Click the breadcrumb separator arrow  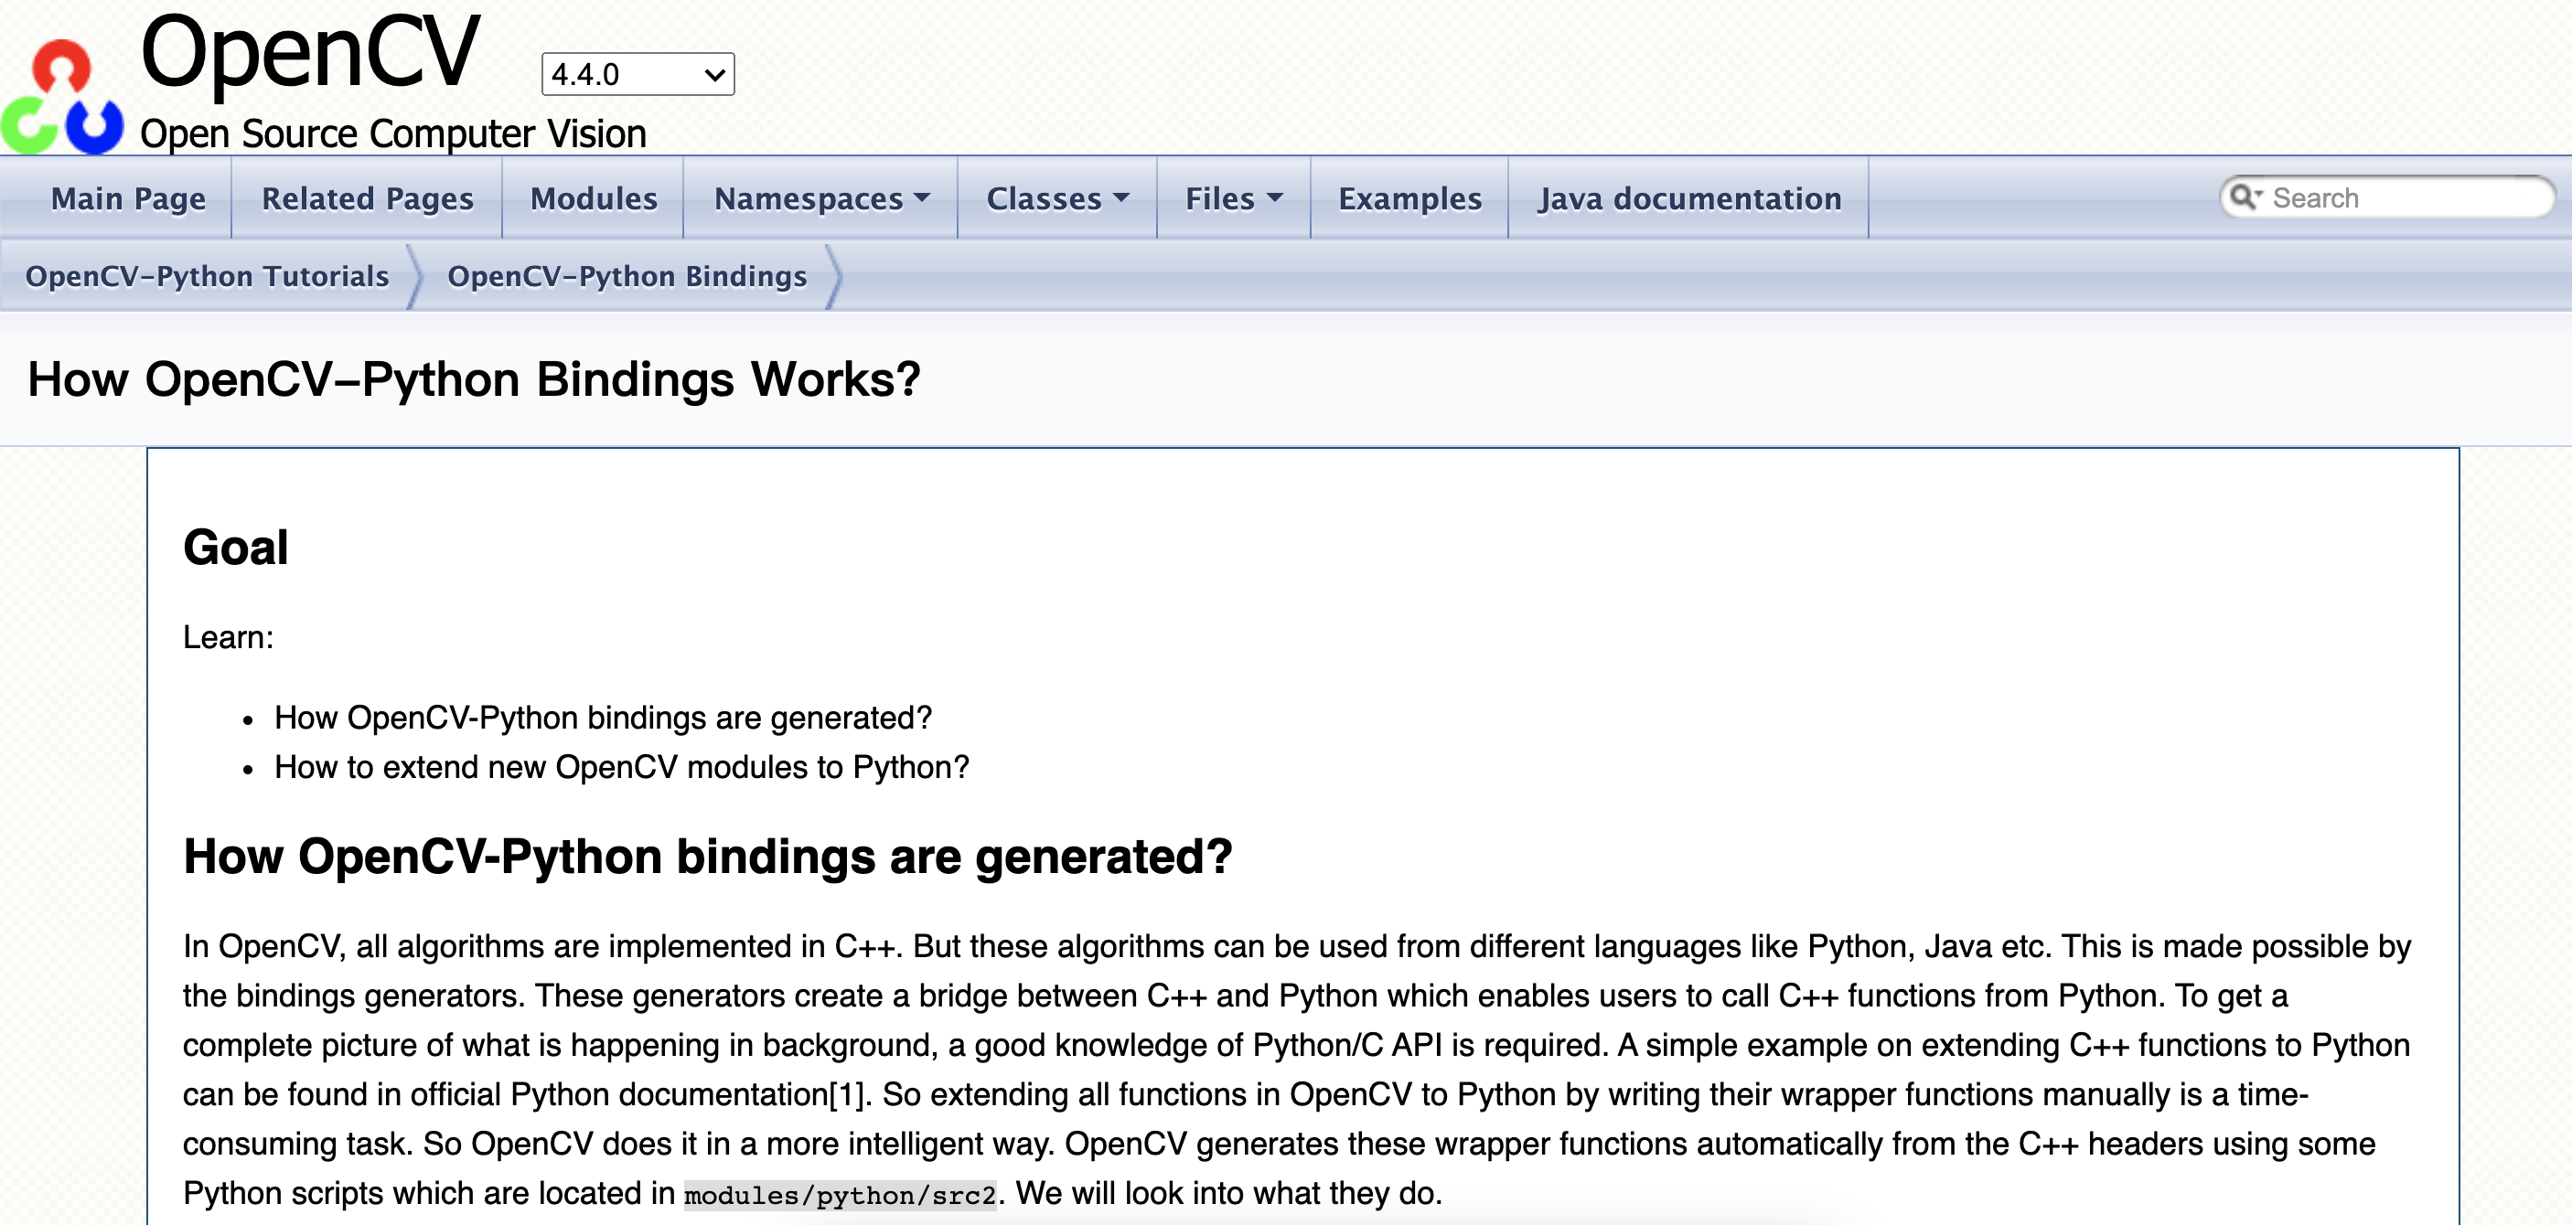419,276
